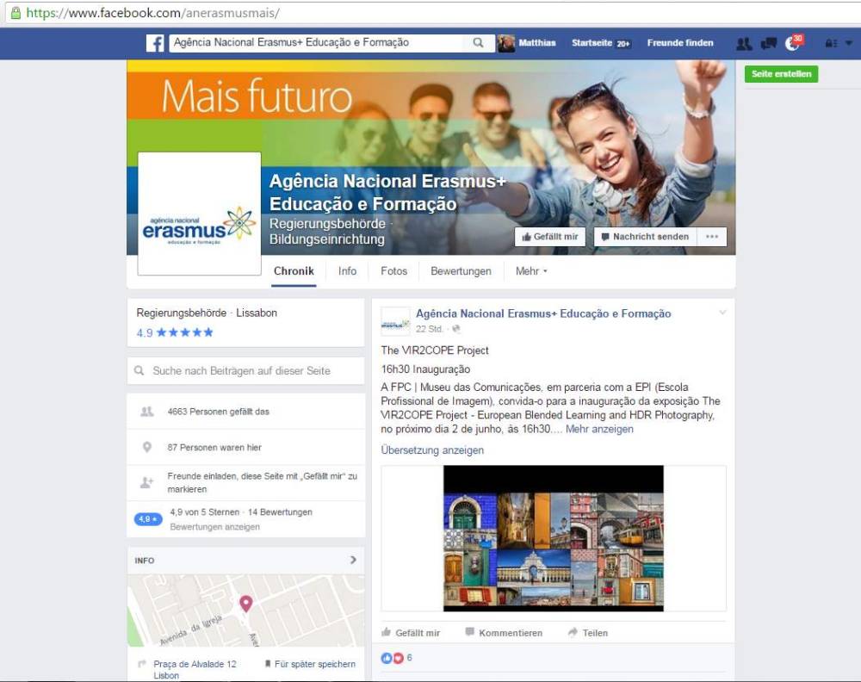The height and width of the screenshot is (682, 861).
Task: Open the notifications globe with 30 badge
Action: point(793,43)
